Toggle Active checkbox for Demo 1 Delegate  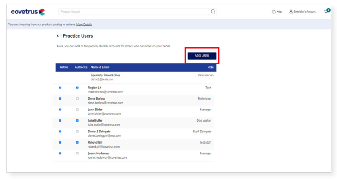(60, 132)
